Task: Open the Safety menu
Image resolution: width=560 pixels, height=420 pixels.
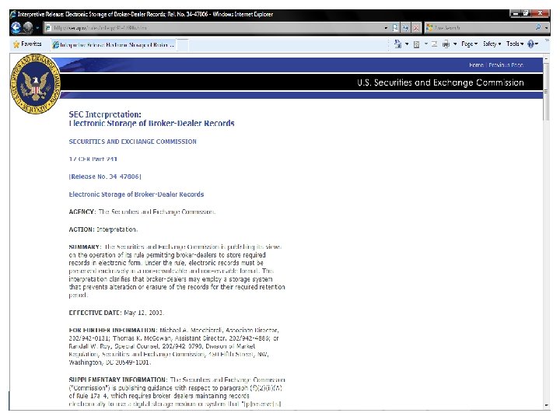Action: click(x=492, y=44)
